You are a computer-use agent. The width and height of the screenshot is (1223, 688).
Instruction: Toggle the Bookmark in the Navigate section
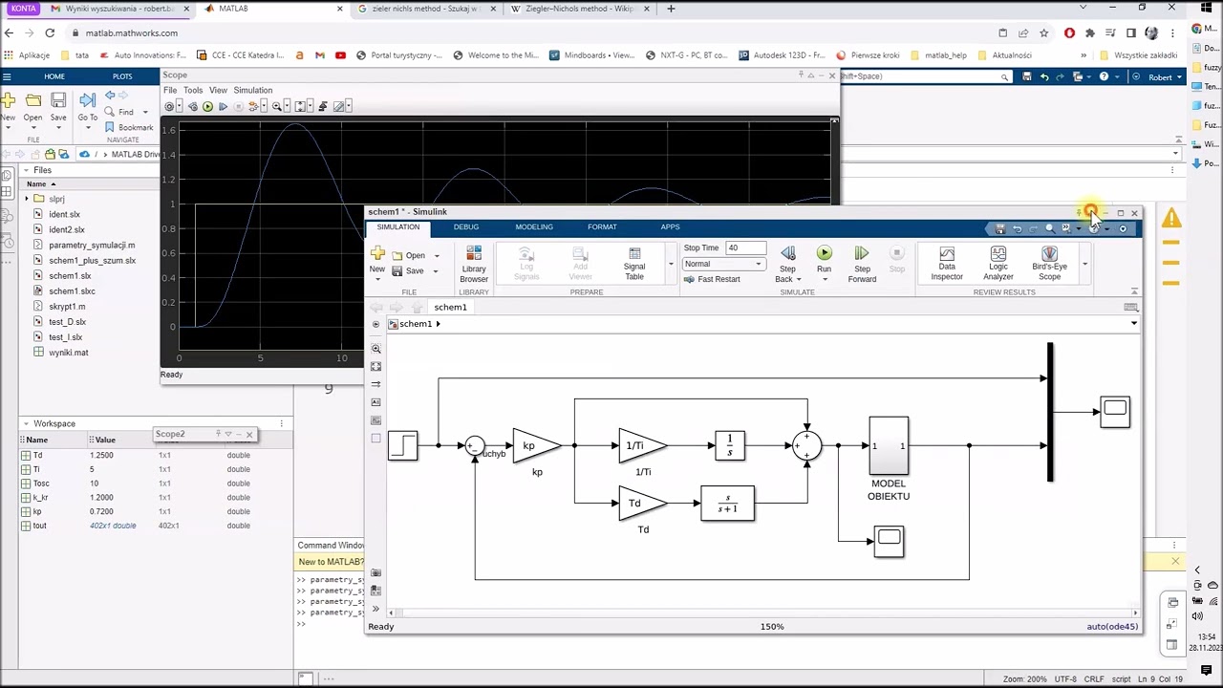[129, 127]
